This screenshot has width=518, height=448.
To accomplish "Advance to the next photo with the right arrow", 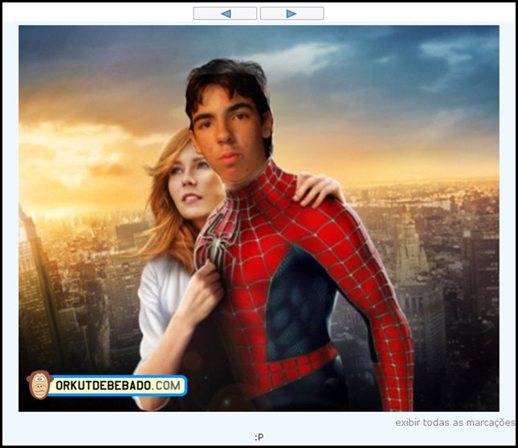I will point(292,14).
